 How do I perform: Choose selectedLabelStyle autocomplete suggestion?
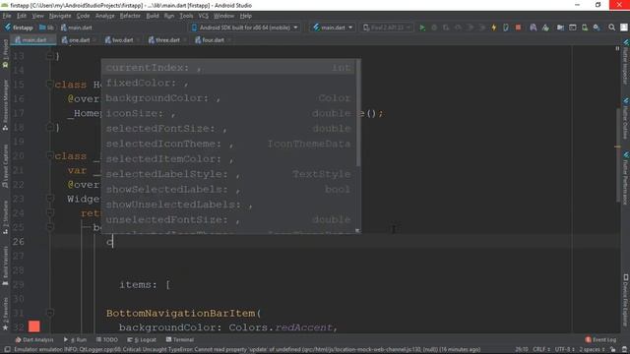pyautogui.click(x=228, y=174)
